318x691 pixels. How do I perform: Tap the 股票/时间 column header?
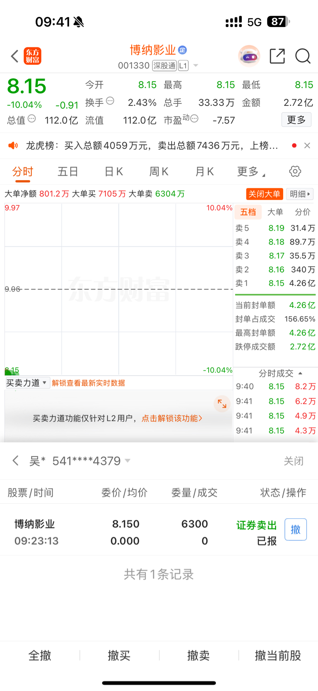[31, 493]
